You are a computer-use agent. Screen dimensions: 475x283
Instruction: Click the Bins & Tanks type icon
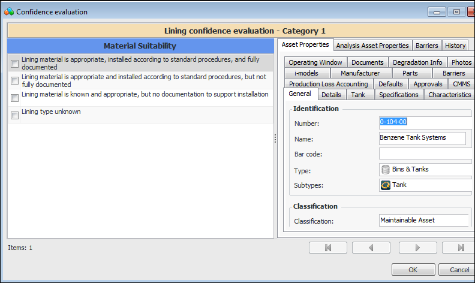386,170
